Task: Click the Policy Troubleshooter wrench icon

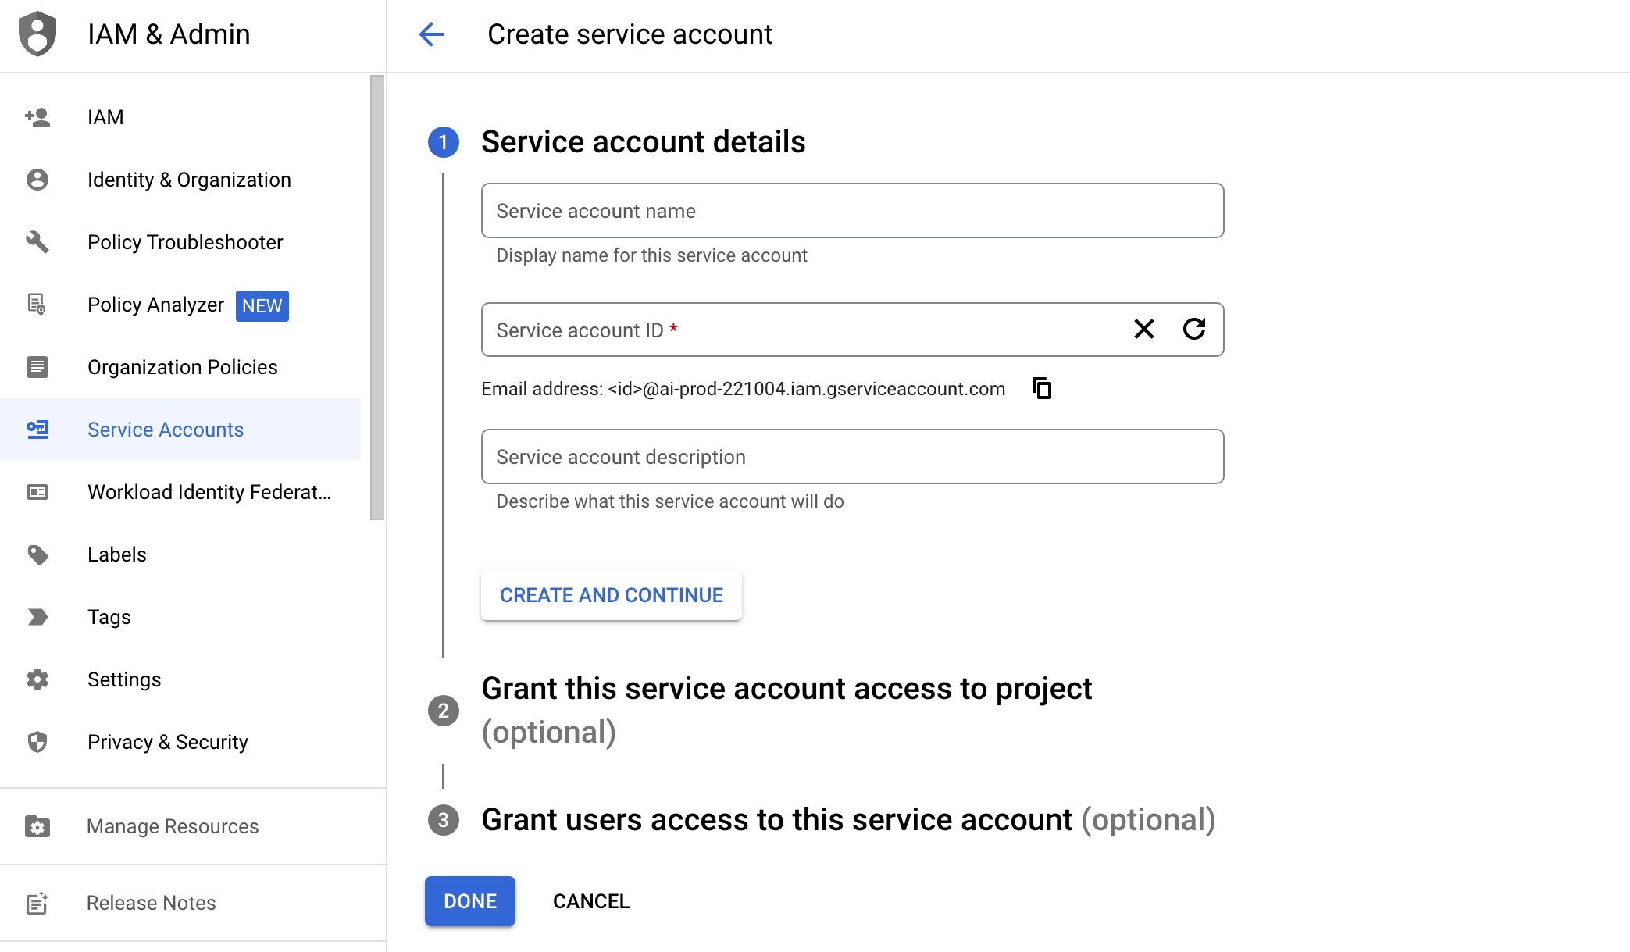Action: (37, 242)
